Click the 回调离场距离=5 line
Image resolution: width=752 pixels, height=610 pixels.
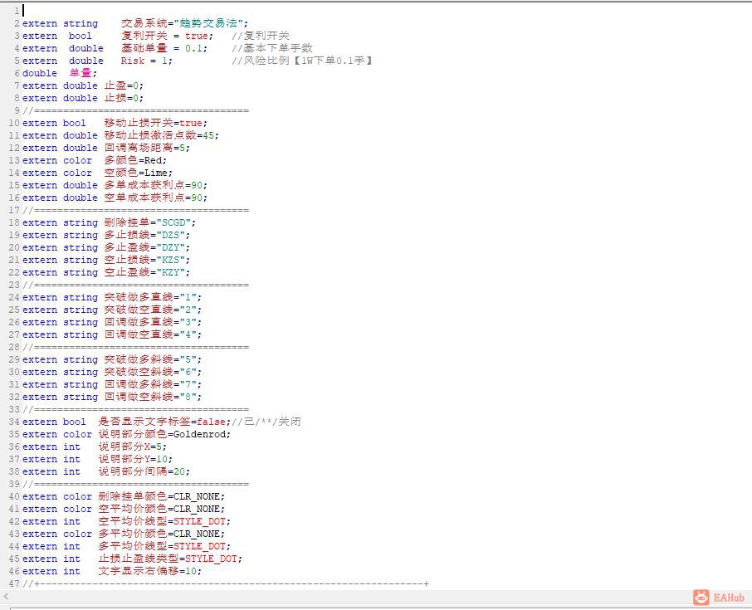pos(106,148)
